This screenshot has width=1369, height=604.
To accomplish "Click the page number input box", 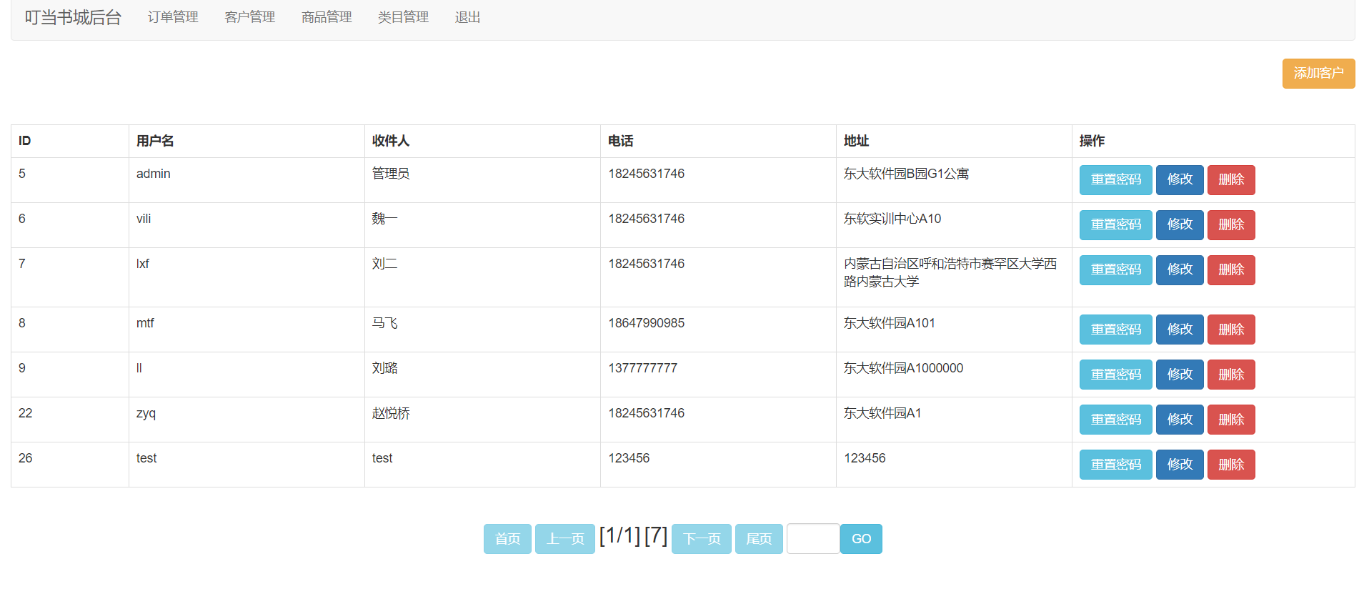I will pyautogui.click(x=812, y=539).
